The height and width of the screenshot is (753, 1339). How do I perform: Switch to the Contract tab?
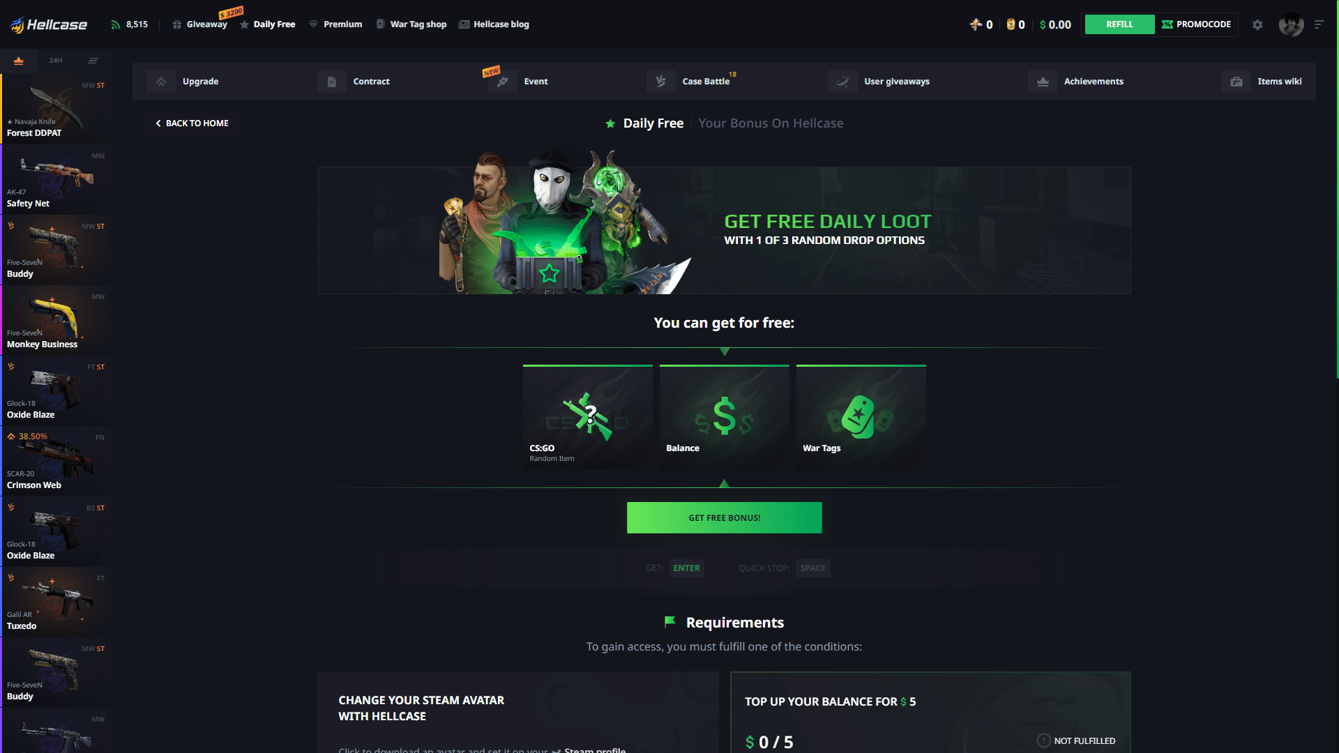pos(372,81)
